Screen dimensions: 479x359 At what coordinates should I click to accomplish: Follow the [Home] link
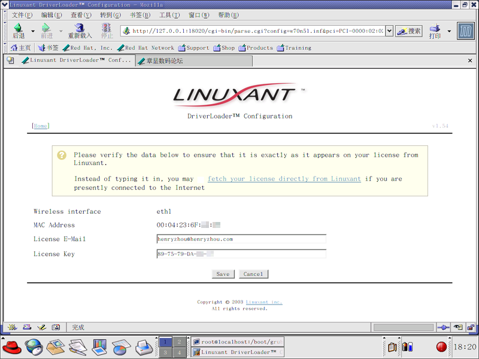click(x=40, y=126)
